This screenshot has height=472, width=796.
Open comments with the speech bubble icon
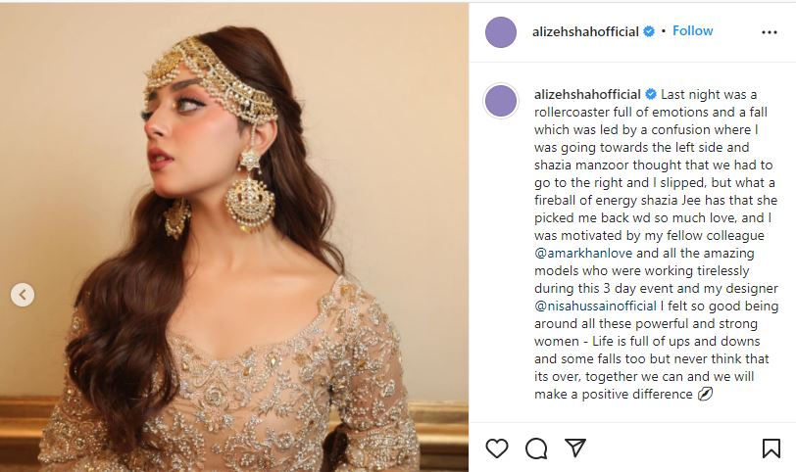[536, 448]
